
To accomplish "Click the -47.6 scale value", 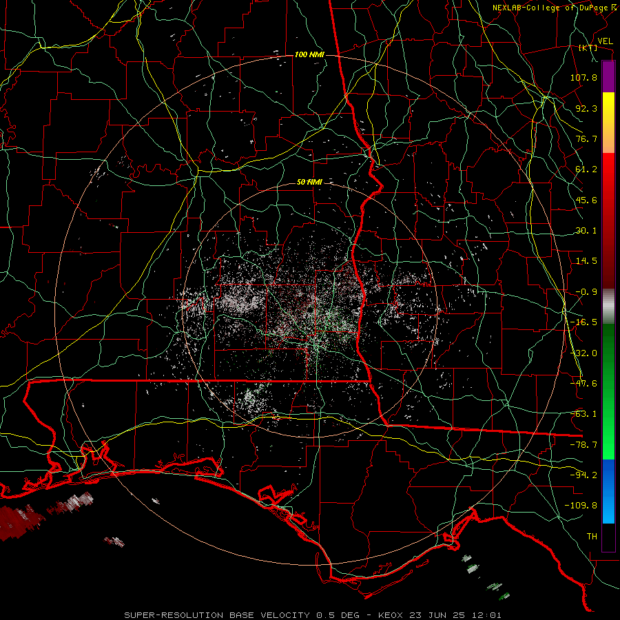I will click(583, 384).
